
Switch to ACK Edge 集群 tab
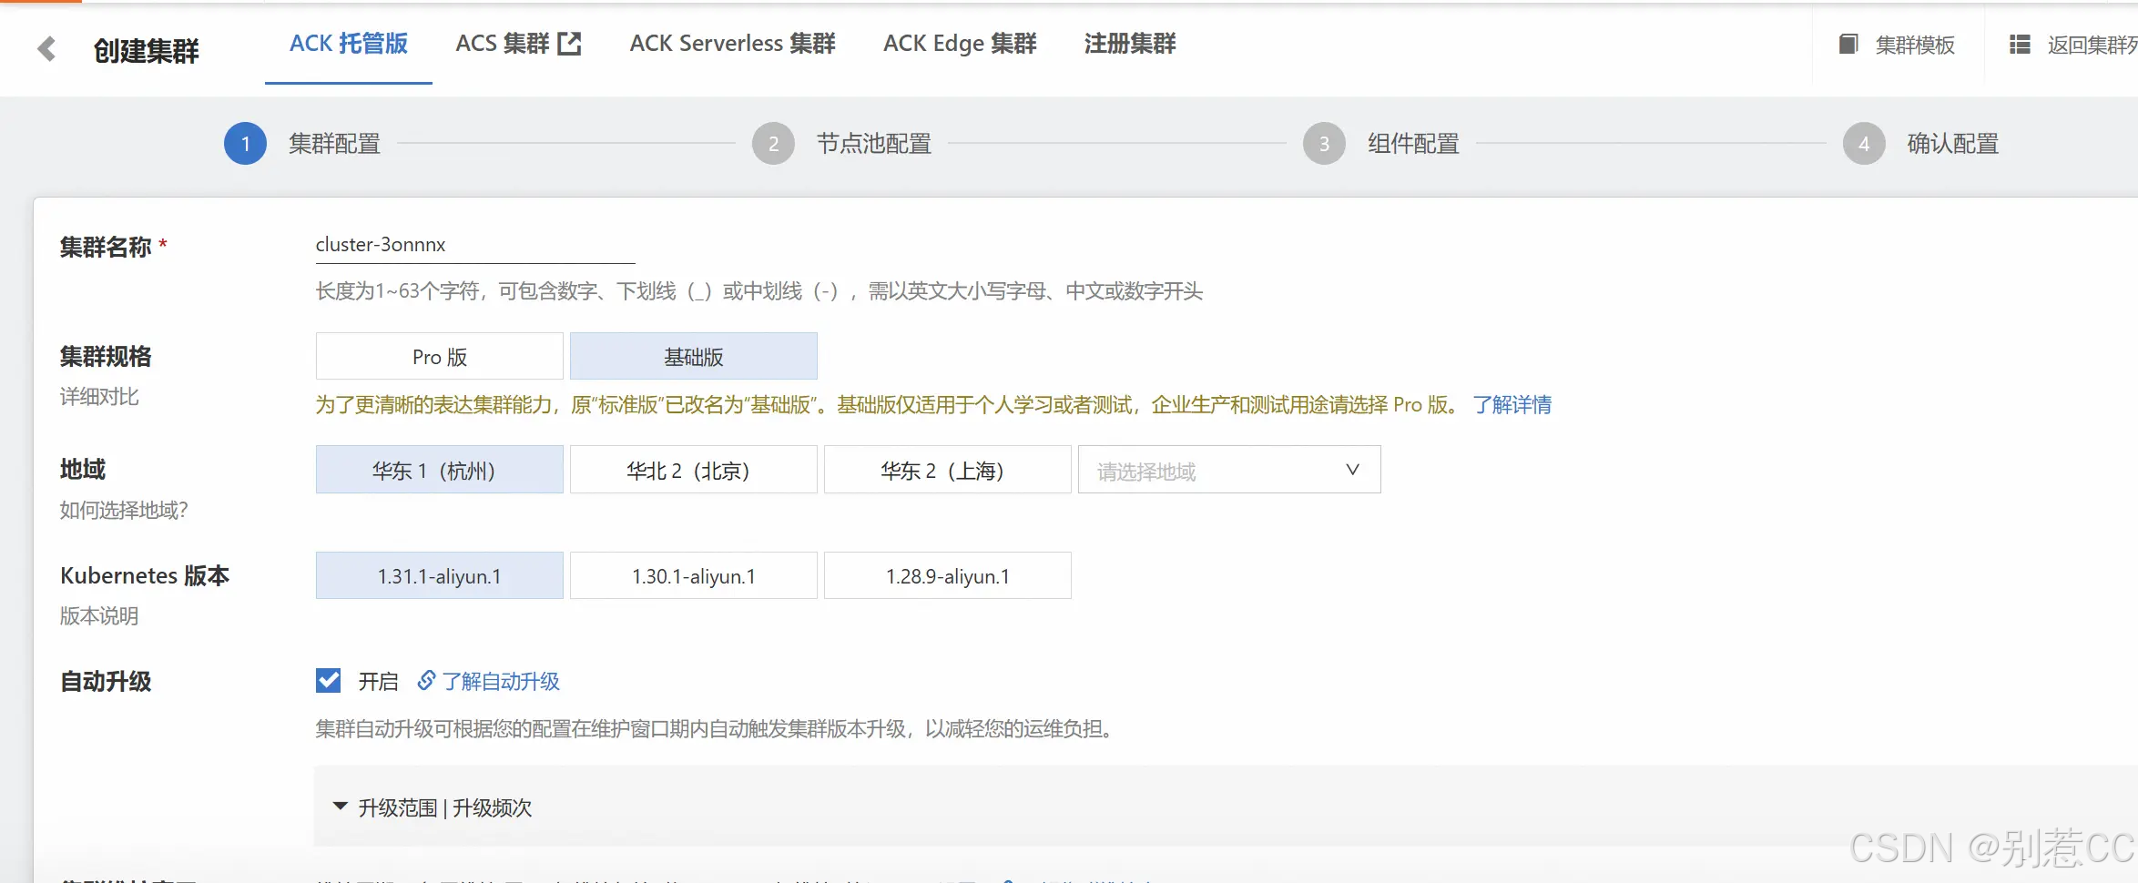[960, 43]
